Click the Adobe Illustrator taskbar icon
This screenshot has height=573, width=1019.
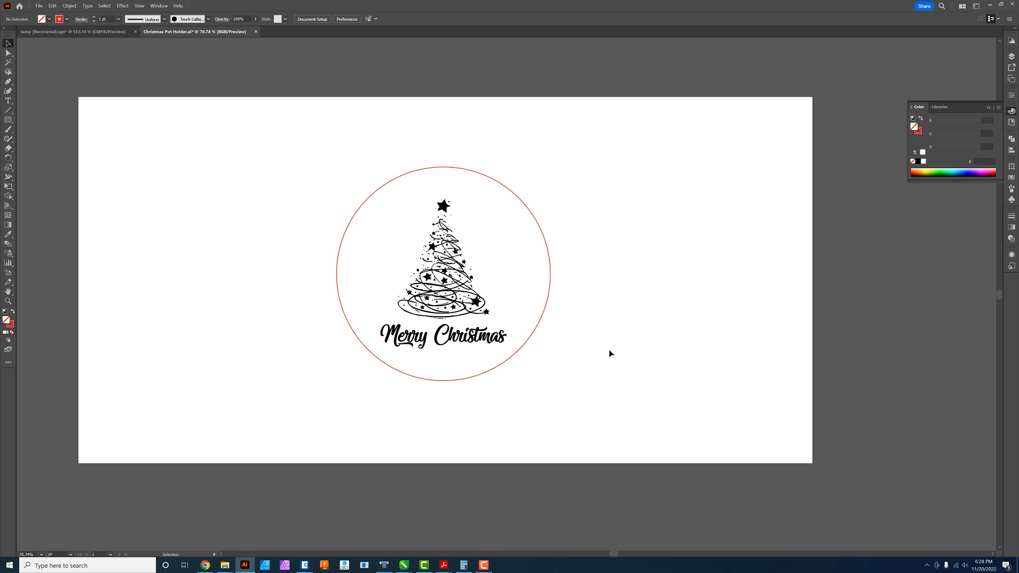(244, 565)
